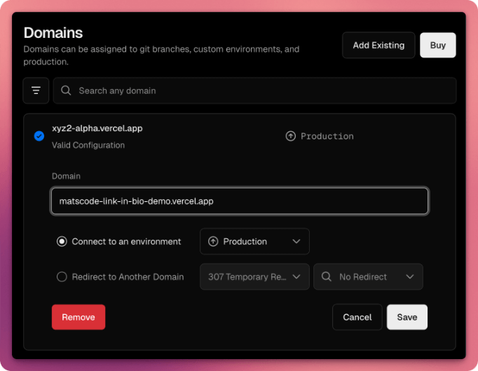Click the Buy button

[x=438, y=45]
